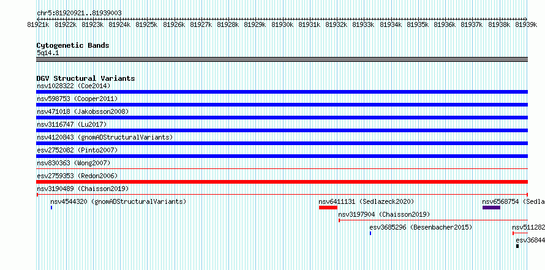Screen dimensions: 545x270
Task: Select the red block under nsv6411131
Action: pyautogui.click(x=328, y=208)
